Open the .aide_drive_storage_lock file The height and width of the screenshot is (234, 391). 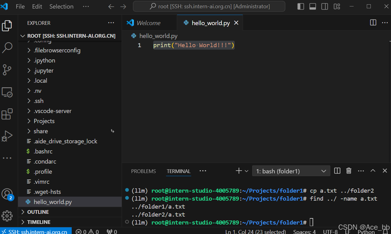[x=70, y=141]
